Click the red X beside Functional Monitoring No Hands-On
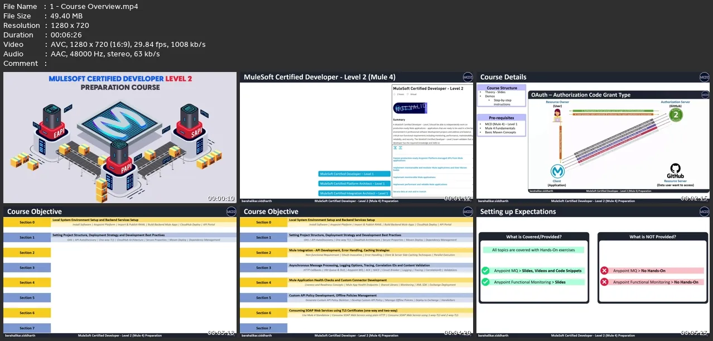Image resolution: width=713 pixels, height=341 pixels. (x=604, y=282)
